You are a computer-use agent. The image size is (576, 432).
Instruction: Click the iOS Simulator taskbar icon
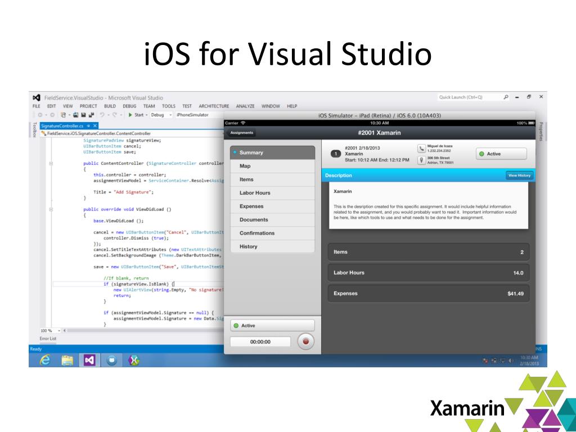(112, 361)
